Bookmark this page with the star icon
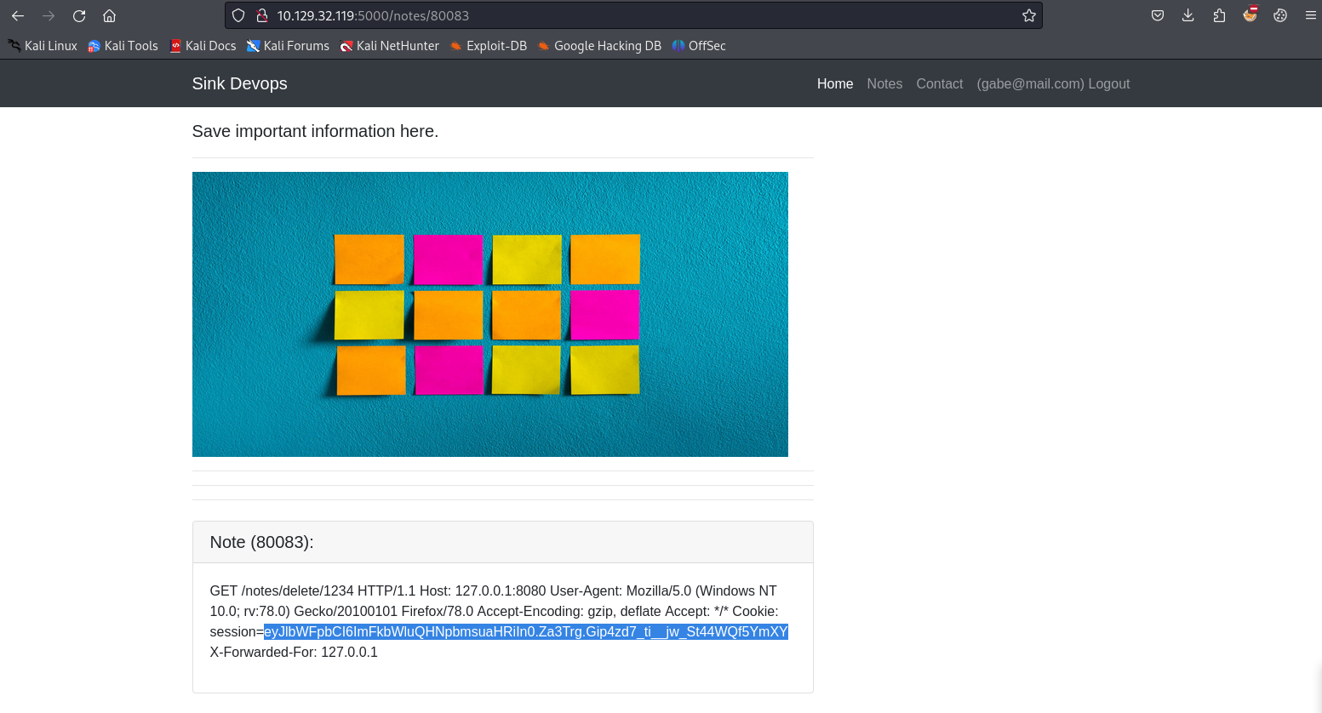The width and height of the screenshot is (1322, 713). coord(1028,15)
